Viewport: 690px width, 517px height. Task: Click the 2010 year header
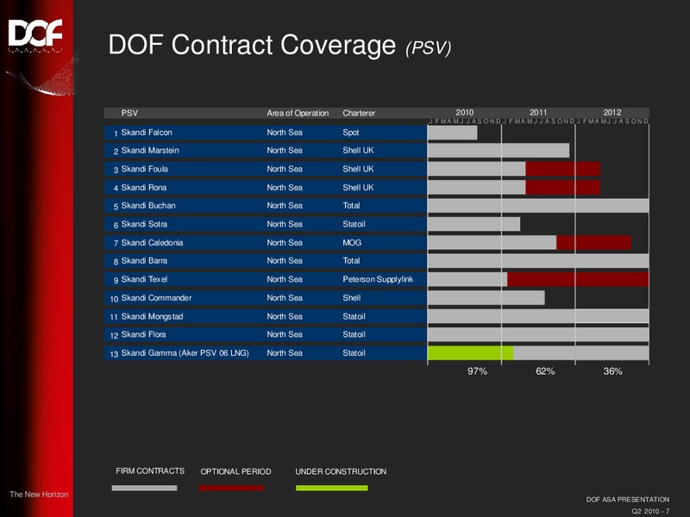464,112
